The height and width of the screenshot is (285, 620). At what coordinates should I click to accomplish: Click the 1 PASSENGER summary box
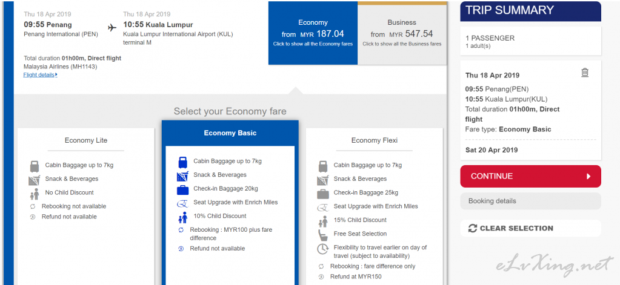530,41
